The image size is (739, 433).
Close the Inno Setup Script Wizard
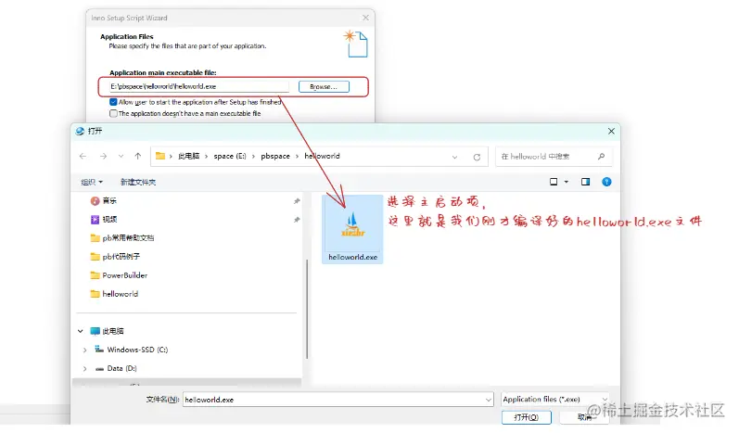click(x=365, y=18)
